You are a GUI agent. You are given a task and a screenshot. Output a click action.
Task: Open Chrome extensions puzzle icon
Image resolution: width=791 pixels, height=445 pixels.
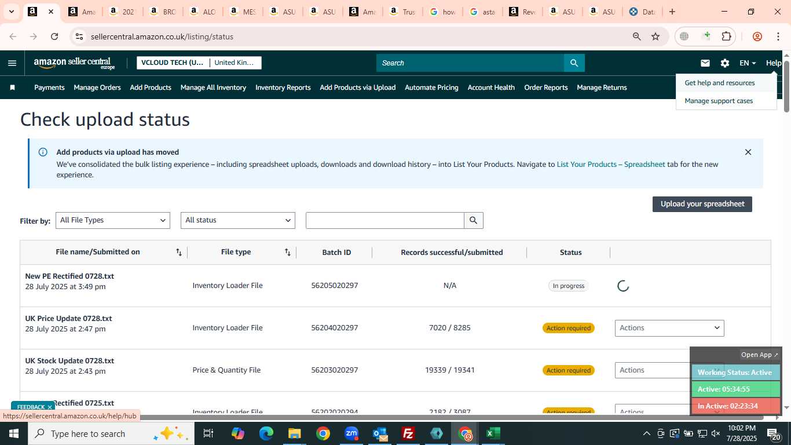tap(726, 37)
